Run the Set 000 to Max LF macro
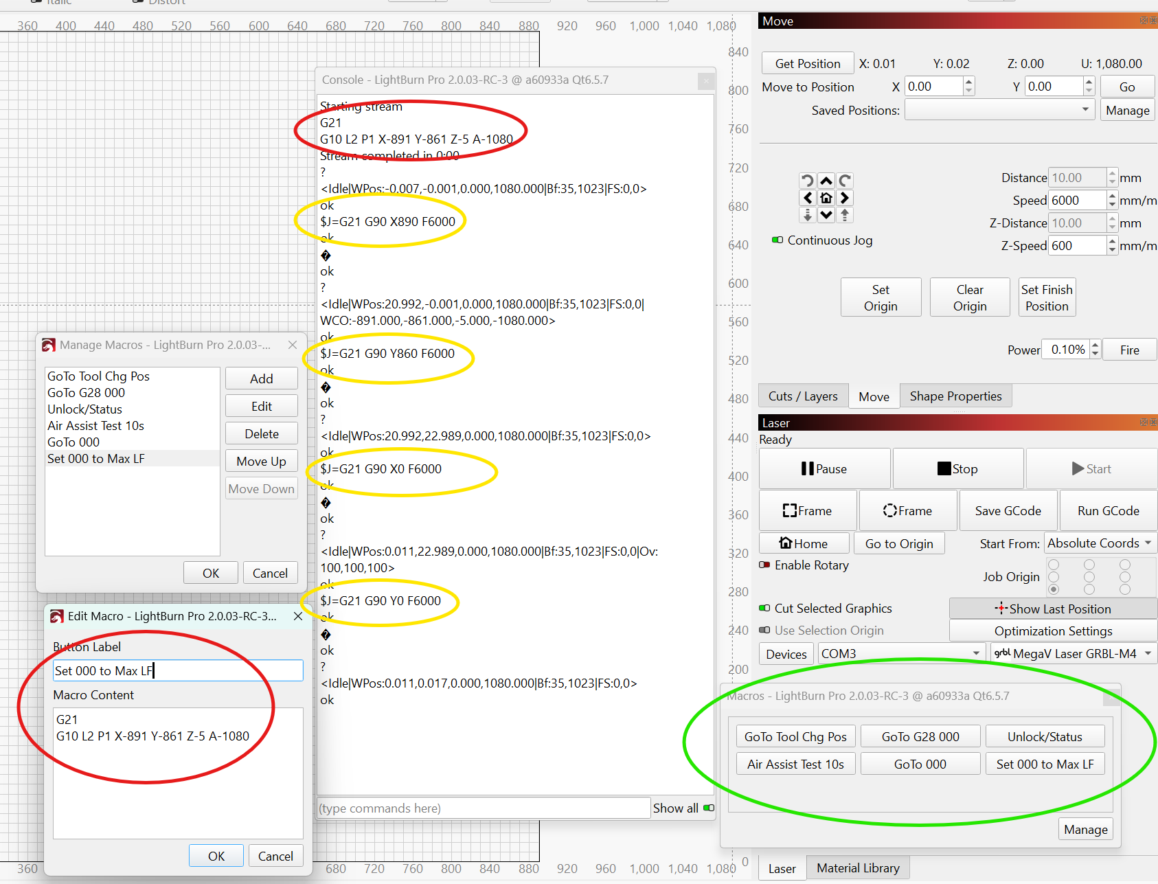The height and width of the screenshot is (884, 1158). click(x=1045, y=764)
